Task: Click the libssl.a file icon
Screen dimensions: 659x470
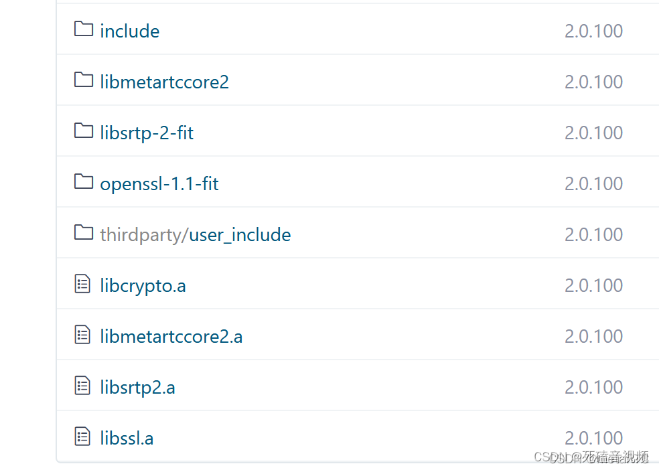Action: [x=82, y=437]
